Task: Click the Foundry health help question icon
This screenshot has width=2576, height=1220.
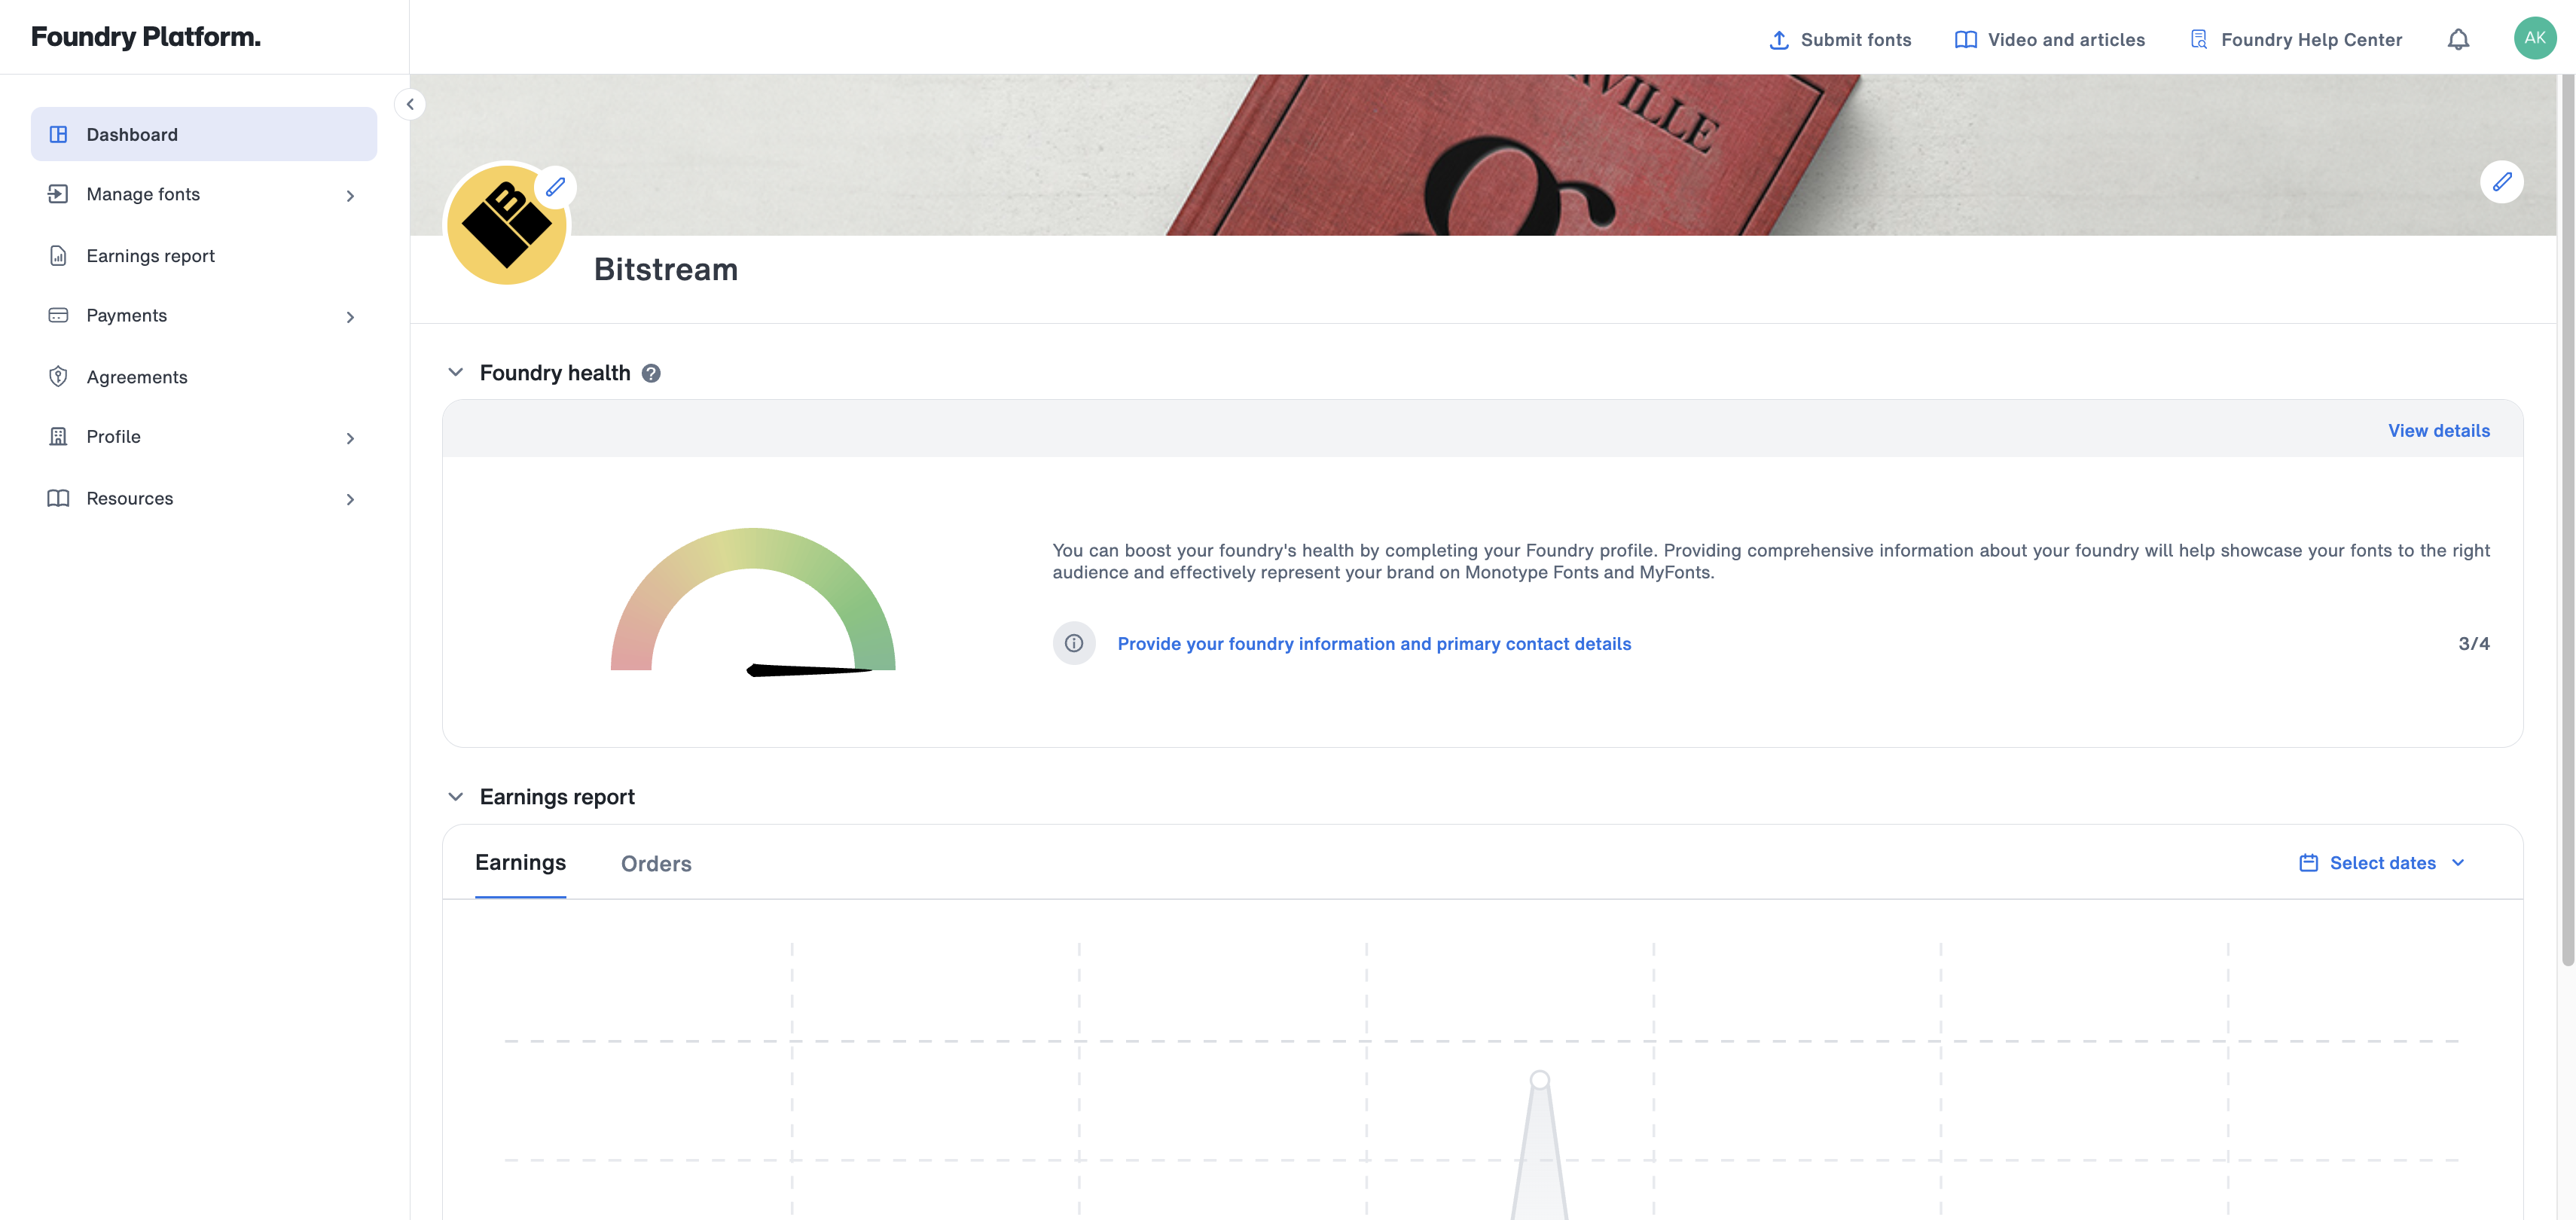Action: click(x=651, y=373)
